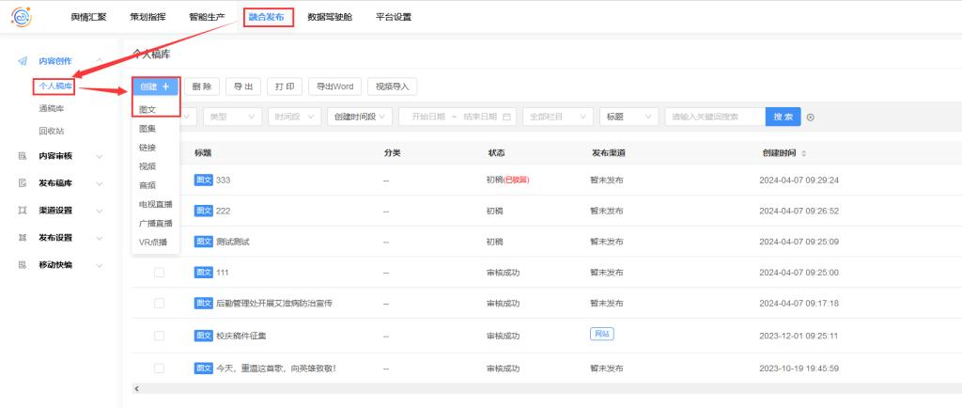Viewport: 962px width, 408px height.
Task: Click the circular clear icon next to 搜索
Action: [x=811, y=118]
